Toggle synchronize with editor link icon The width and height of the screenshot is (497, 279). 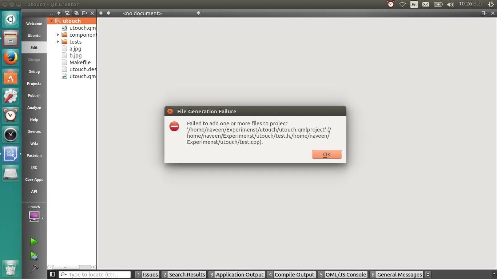76,13
